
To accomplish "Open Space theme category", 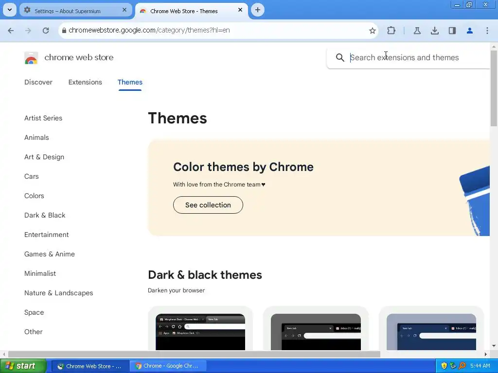I will click(34, 312).
